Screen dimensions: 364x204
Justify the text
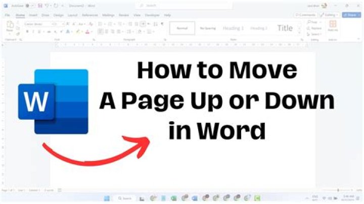[119, 31]
